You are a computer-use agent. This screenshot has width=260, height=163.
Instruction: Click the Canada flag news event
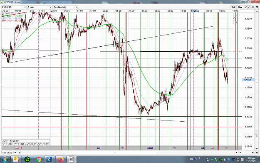[20, 148]
